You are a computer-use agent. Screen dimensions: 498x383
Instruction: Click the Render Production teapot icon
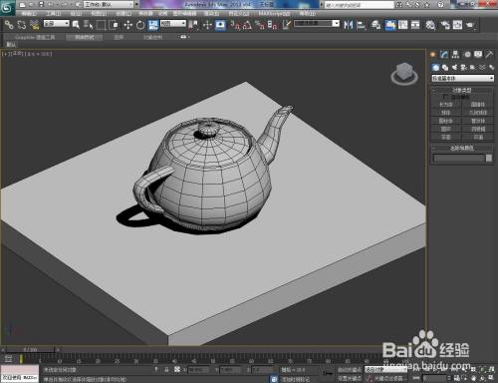(470, 25)
